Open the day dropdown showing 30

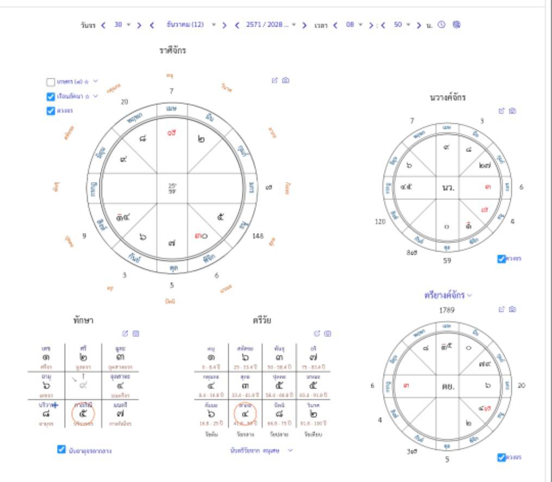click(x=122, y=24)
